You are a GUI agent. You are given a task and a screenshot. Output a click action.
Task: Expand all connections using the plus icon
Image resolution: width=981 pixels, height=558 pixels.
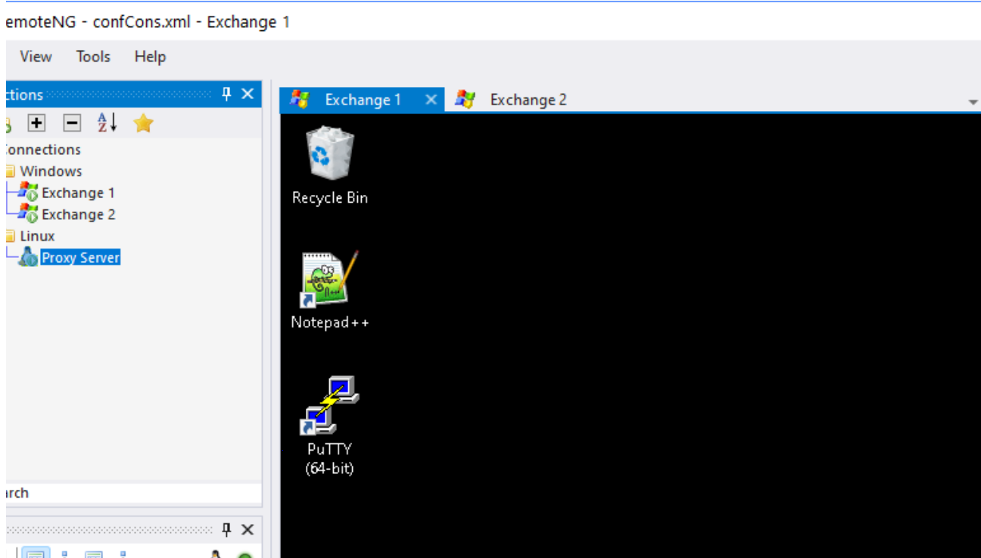point(36,122)
